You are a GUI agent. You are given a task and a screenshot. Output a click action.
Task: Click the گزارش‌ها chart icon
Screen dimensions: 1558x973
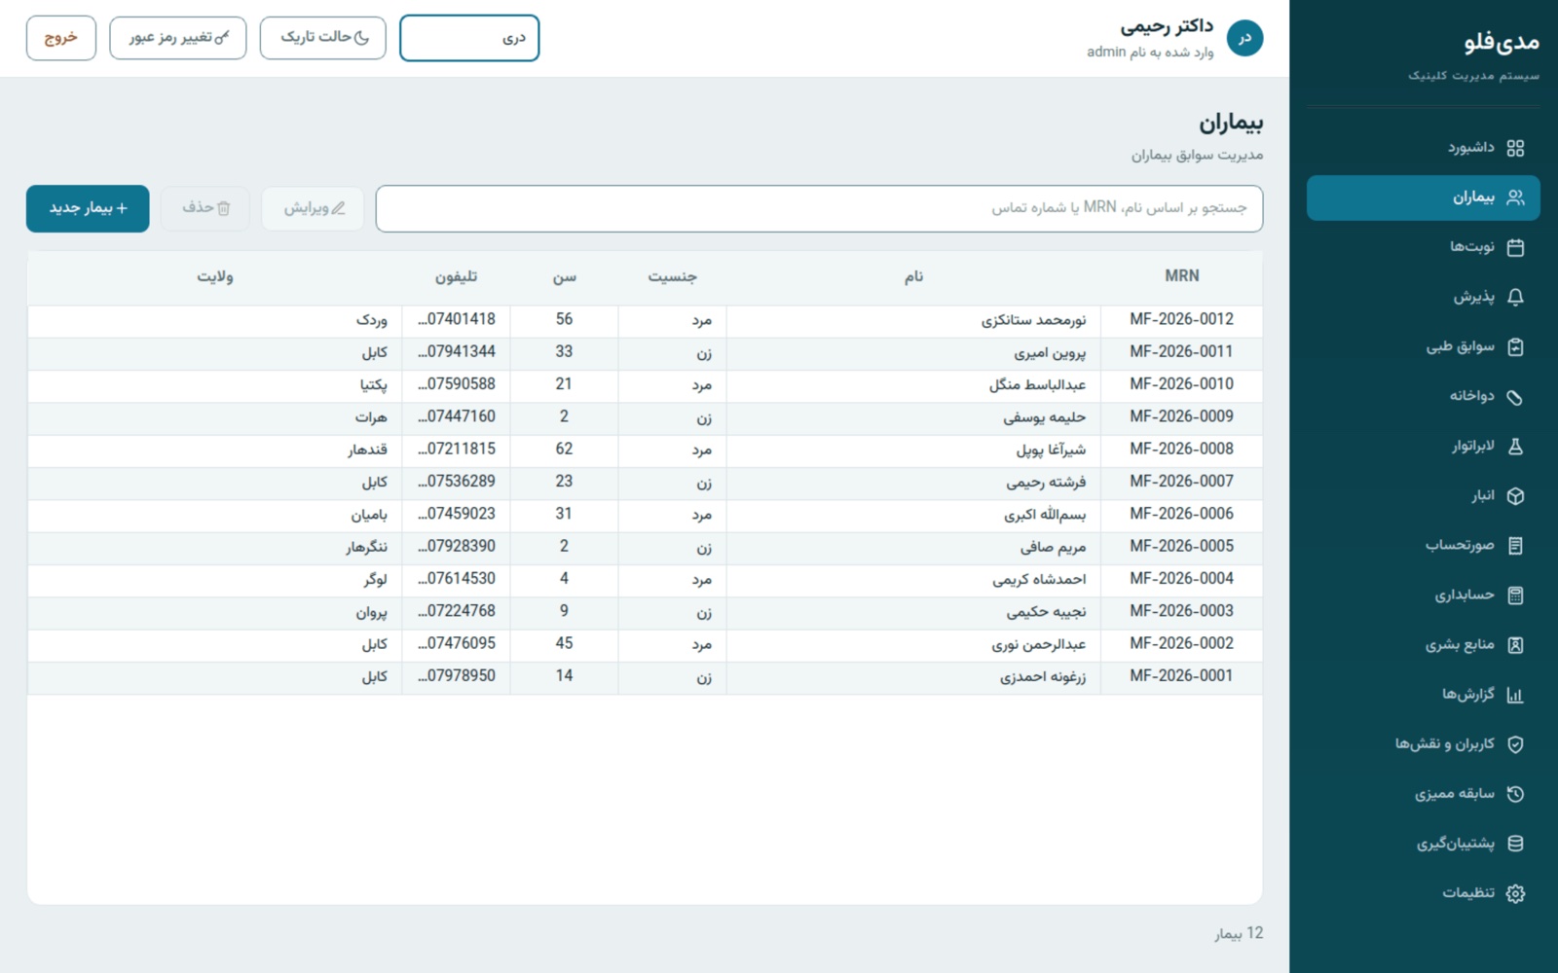pyautogui.click(x=1515, y=694)
